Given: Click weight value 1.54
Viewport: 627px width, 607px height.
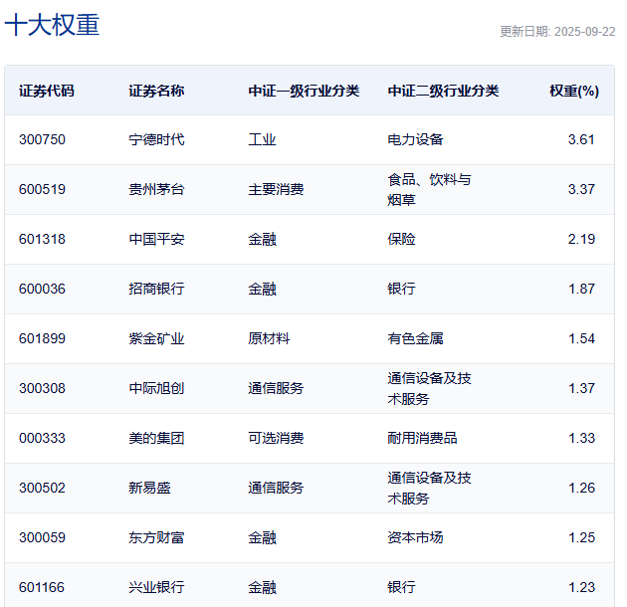Looking at the screenshot, I should pyautogui.click(x=581, y=338).
